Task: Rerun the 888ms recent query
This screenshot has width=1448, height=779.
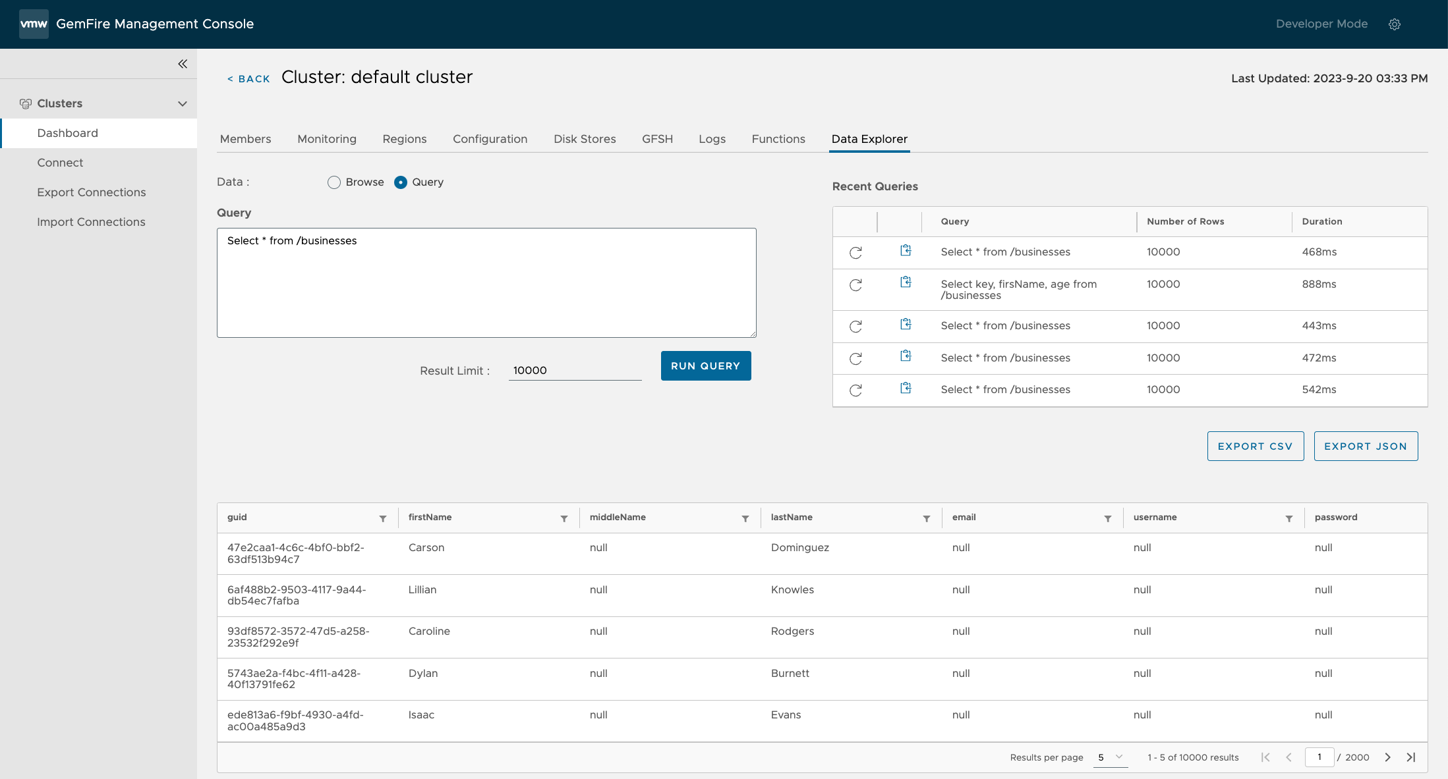Action: click(855, 285)
